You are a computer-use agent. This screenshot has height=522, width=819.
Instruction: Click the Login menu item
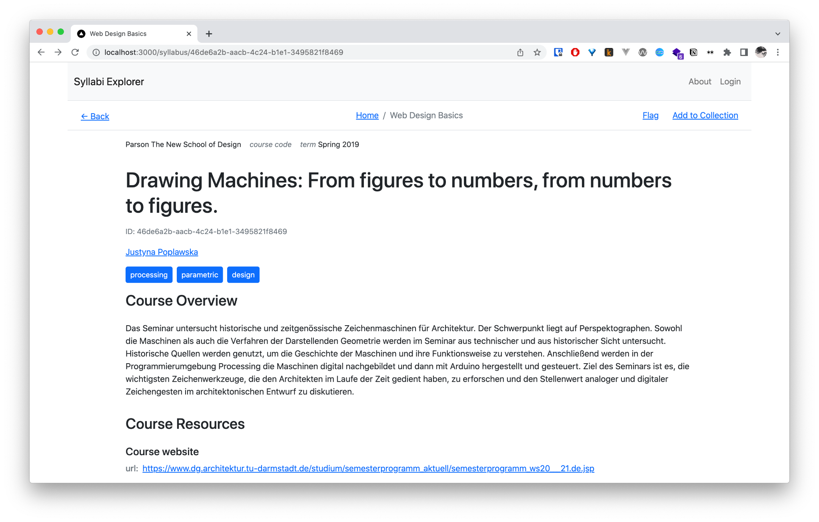click(731, 81)
